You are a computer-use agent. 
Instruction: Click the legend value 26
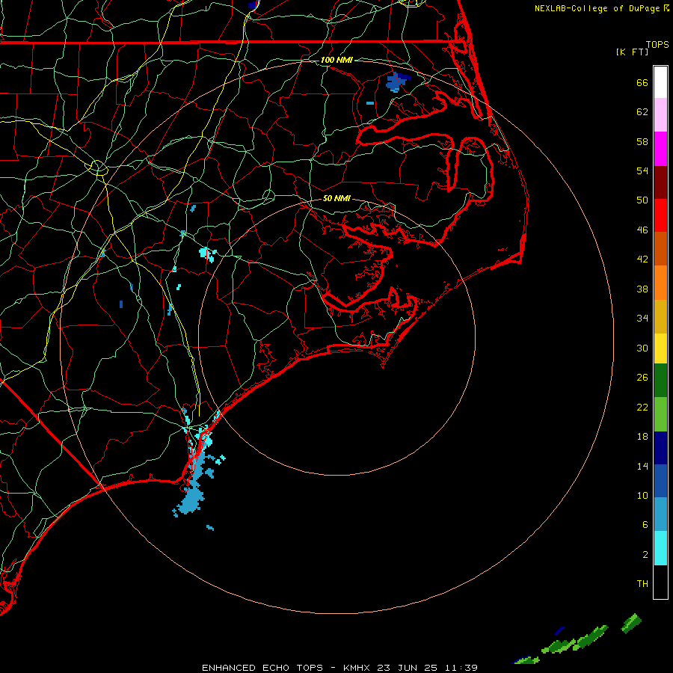tap(642, 378)
